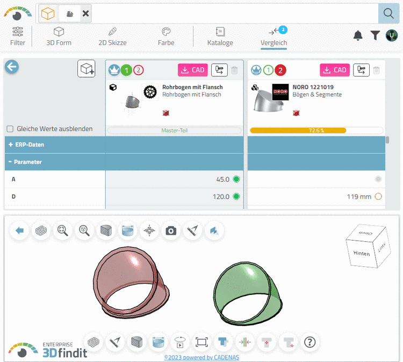
Task: Click the transfer icon next to NORO CAD
Action: point(361,70)
